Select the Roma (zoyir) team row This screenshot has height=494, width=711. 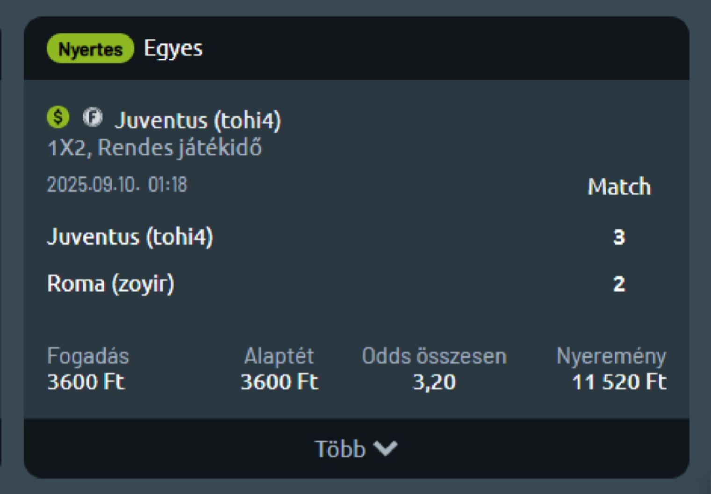click(111, 283)
